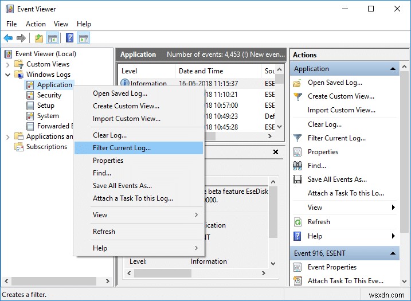The height and width of the screenshot is (301, 411).
Task: Click Open Saved Log folder icon in Actions
Action: 298,83
